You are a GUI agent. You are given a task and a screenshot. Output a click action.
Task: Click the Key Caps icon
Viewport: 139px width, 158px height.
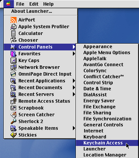click(14, 61)
